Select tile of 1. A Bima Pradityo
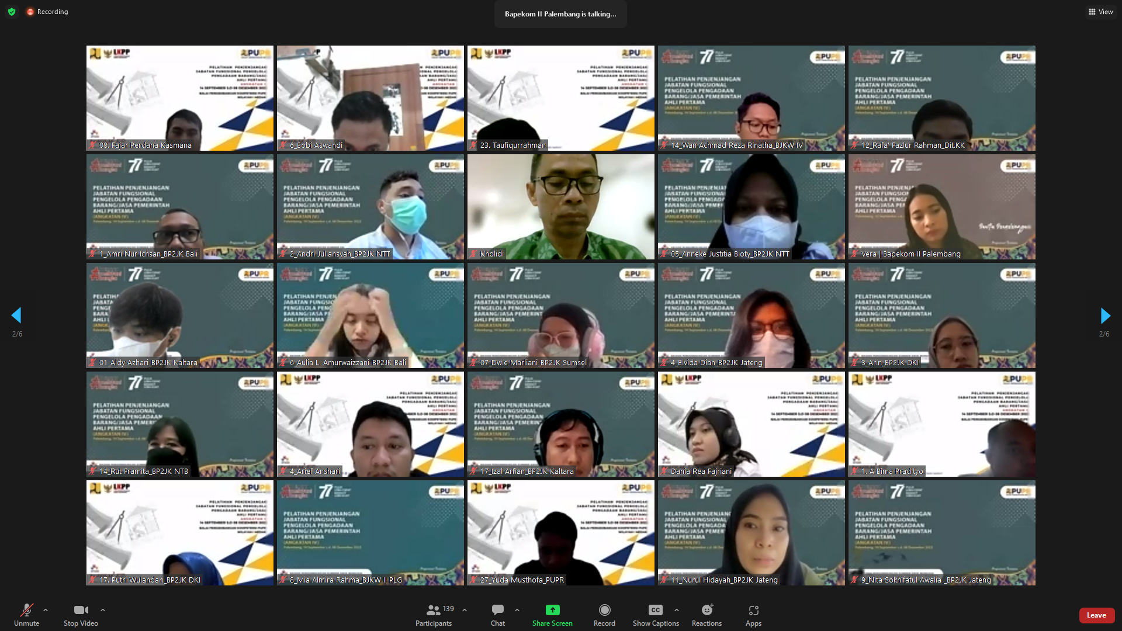 [942, 424]
